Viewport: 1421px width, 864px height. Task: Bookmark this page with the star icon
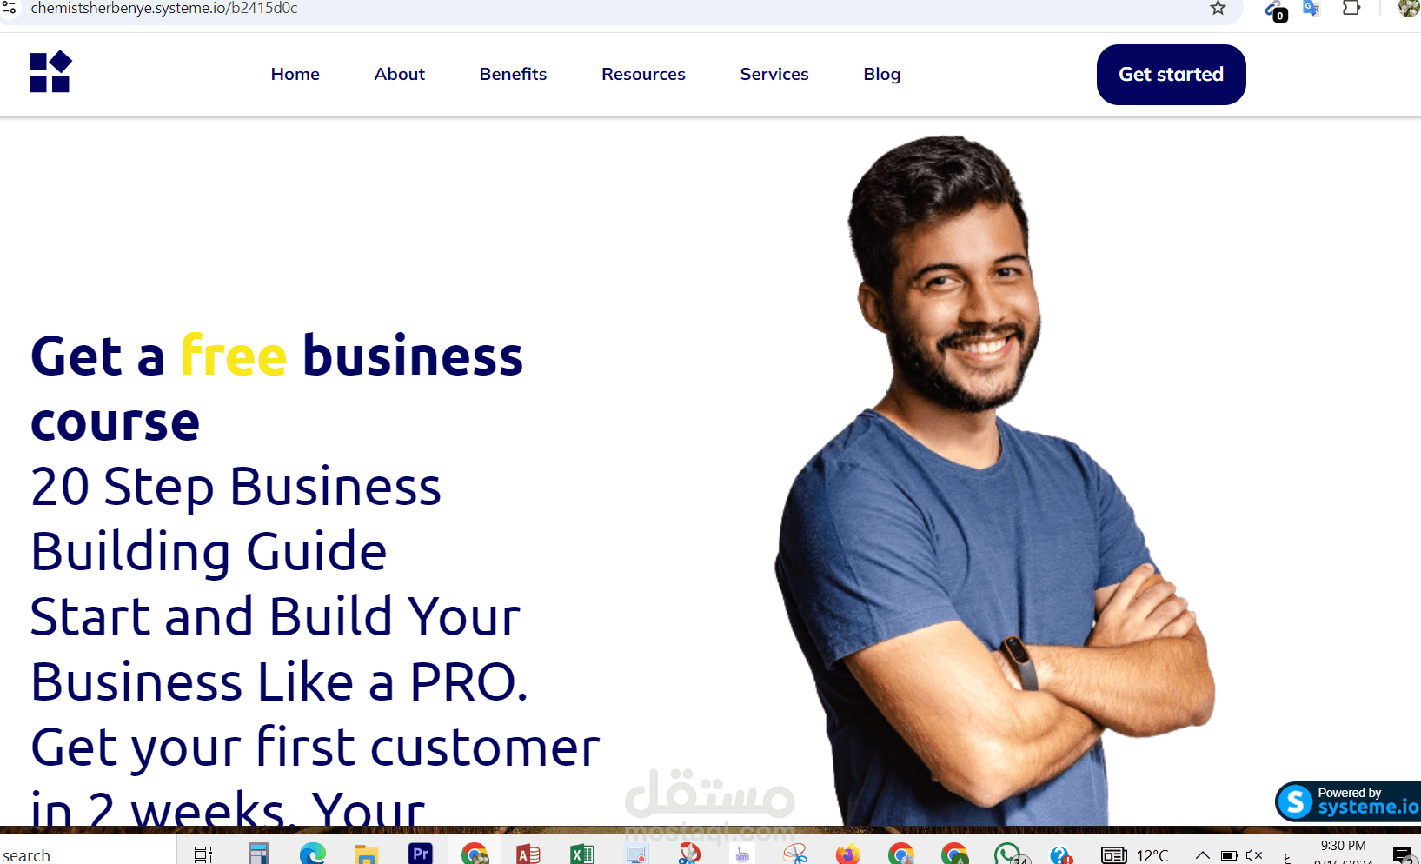(x=1218, y=9)
